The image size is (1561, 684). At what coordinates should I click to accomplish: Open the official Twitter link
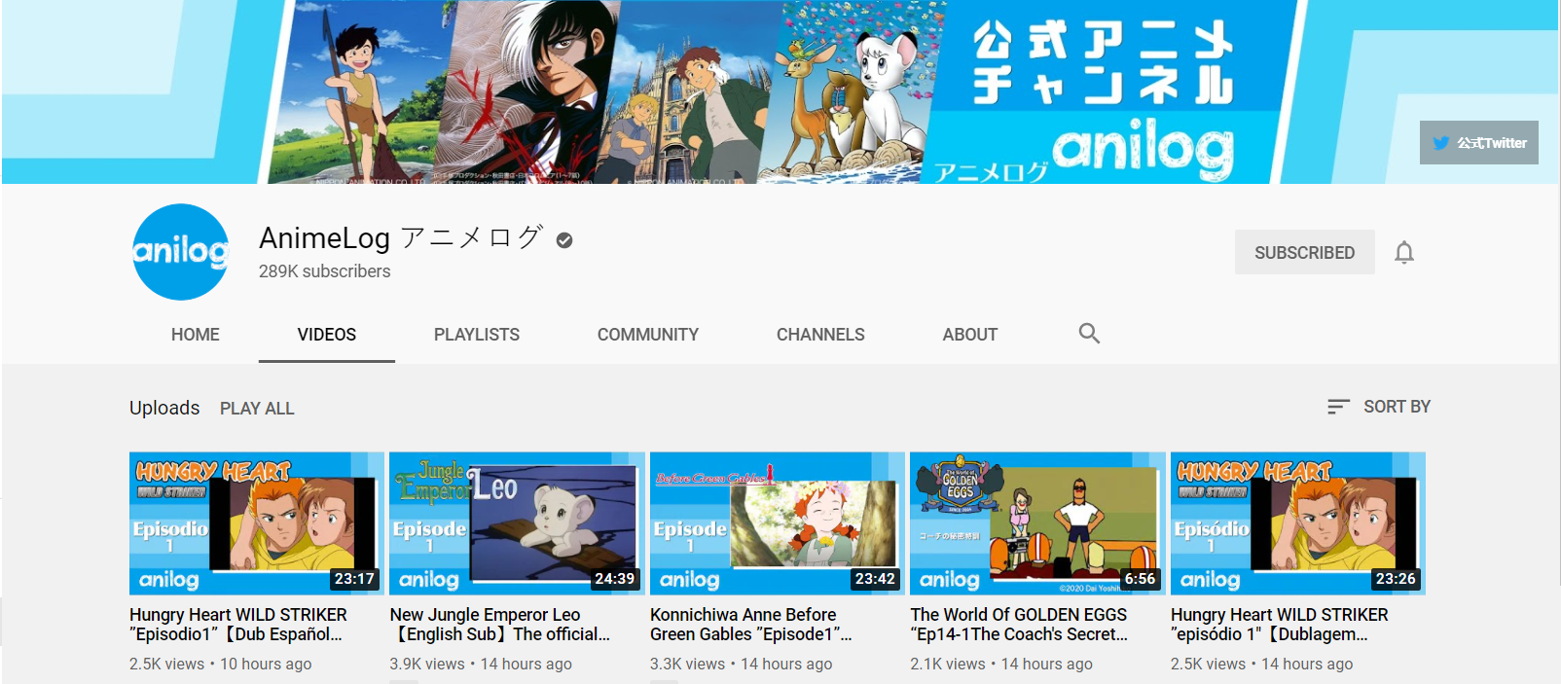[x=1479, y=142]
